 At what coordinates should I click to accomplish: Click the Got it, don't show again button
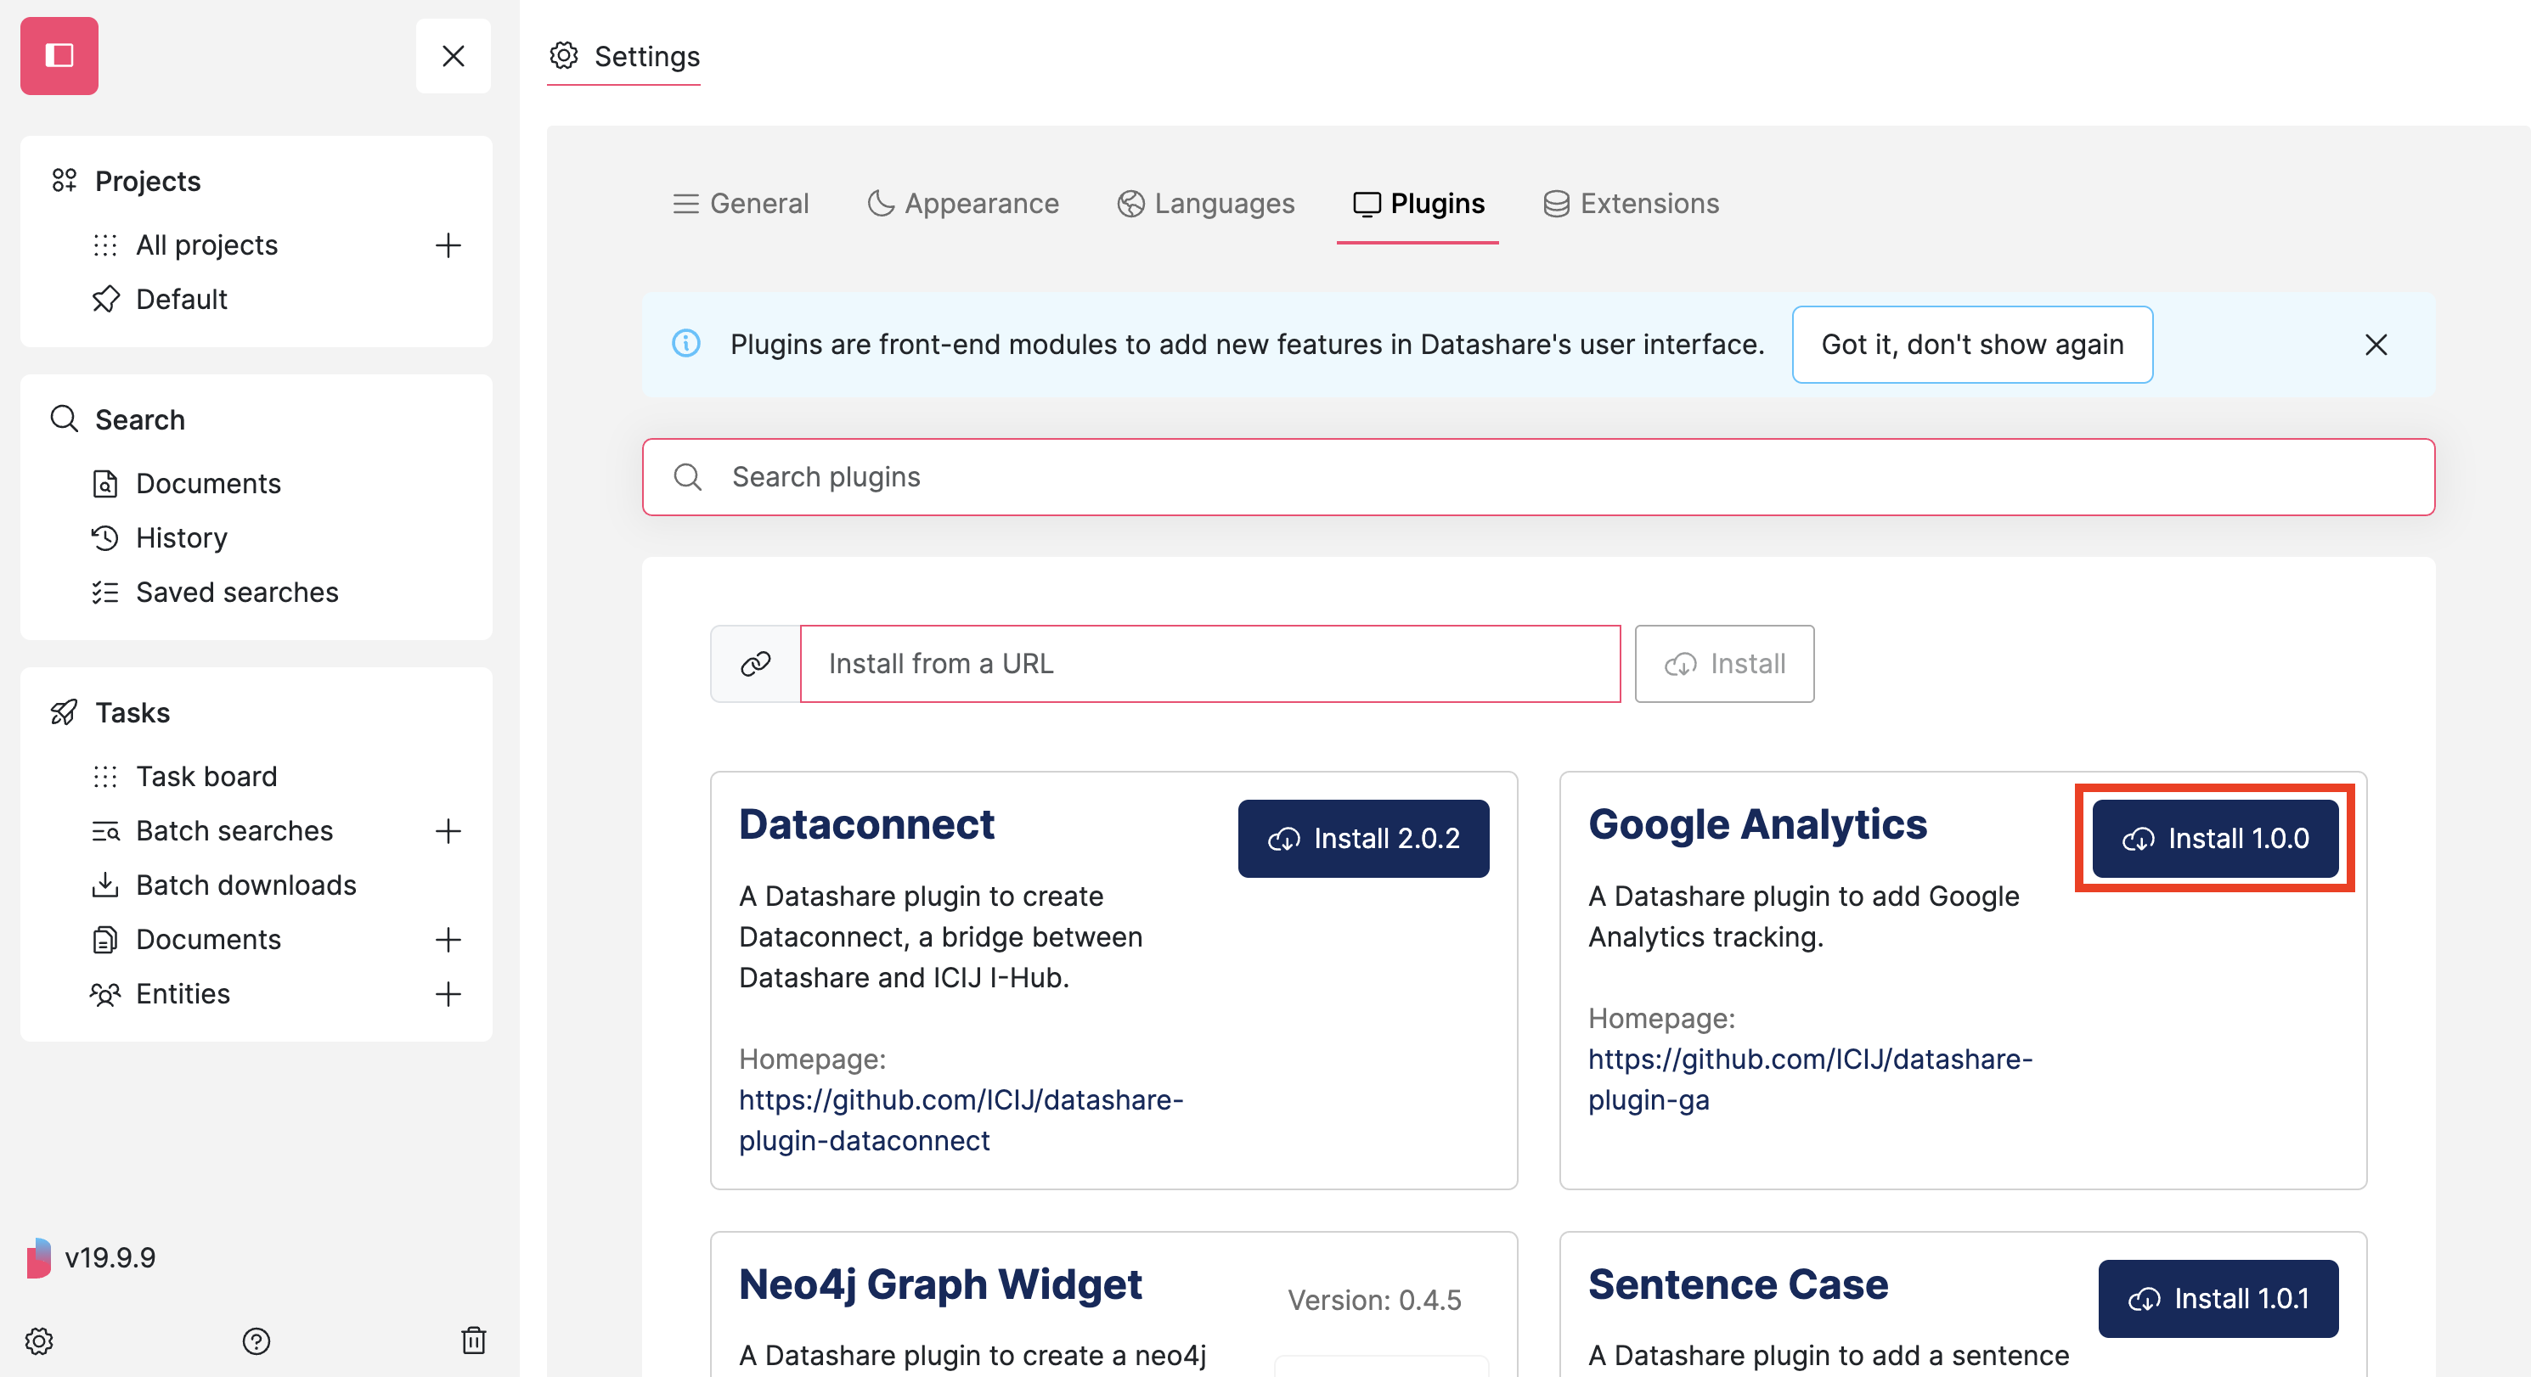point(1971,344)
